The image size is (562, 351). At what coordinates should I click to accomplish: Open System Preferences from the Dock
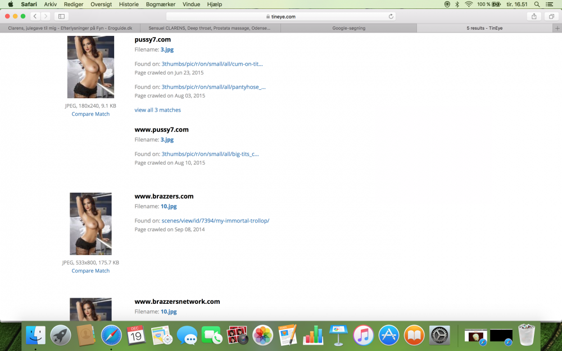[x=439, y=336]
